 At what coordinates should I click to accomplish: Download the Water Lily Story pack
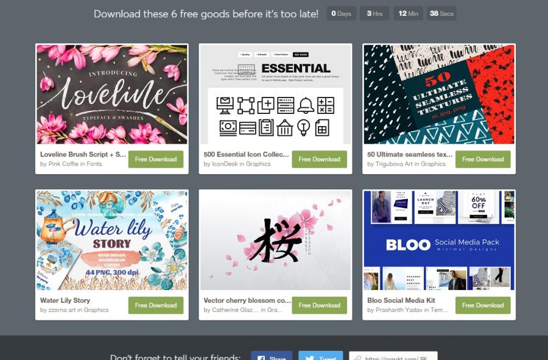pos(155,305)
